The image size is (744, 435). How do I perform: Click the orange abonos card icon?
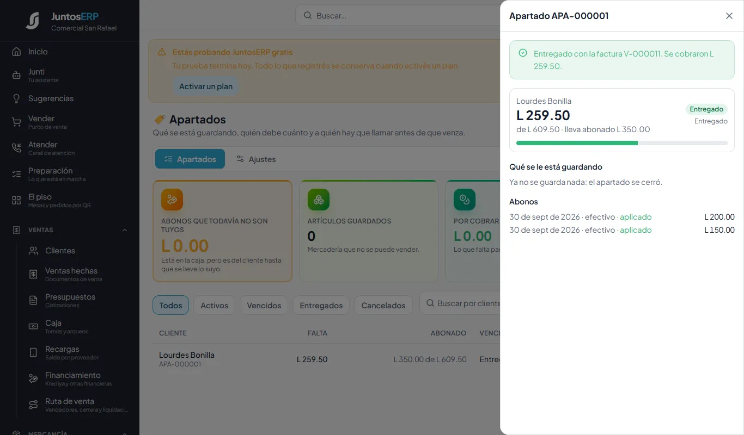[172, 200]
